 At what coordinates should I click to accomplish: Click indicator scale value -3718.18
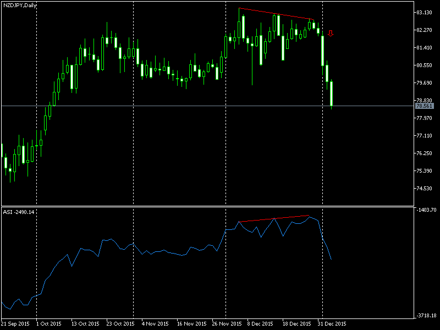click(x=427, y=316)
